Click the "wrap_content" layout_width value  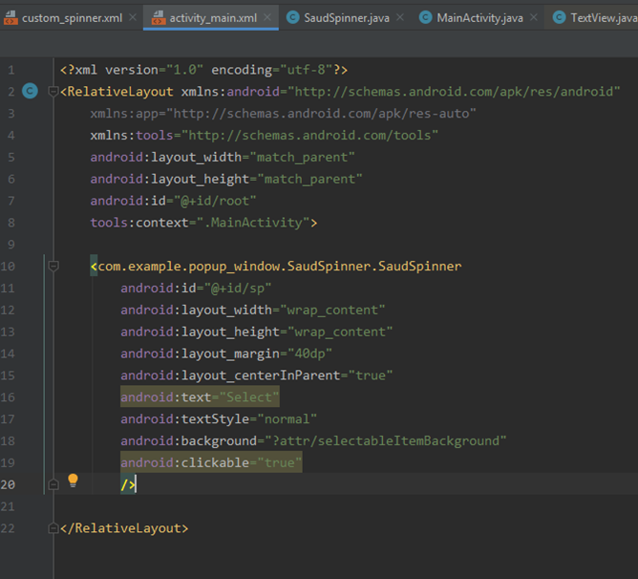pyautogui.click(x=332, y=310)
